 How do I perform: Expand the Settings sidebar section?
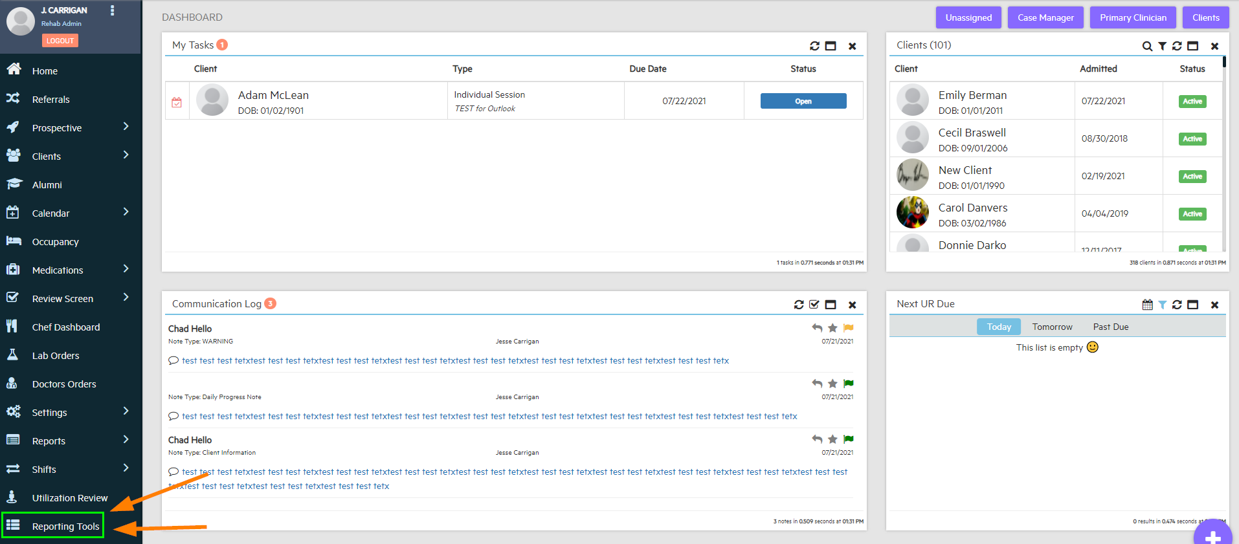click(126, 411)
